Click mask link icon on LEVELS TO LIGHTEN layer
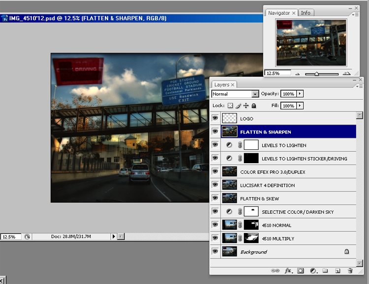369x284 pixels. point(240,145)
